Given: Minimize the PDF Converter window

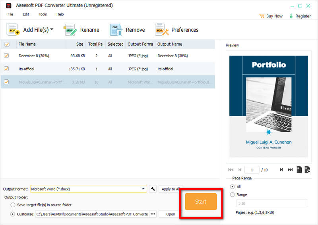Looking at the screenshot, I should (292, 6).
